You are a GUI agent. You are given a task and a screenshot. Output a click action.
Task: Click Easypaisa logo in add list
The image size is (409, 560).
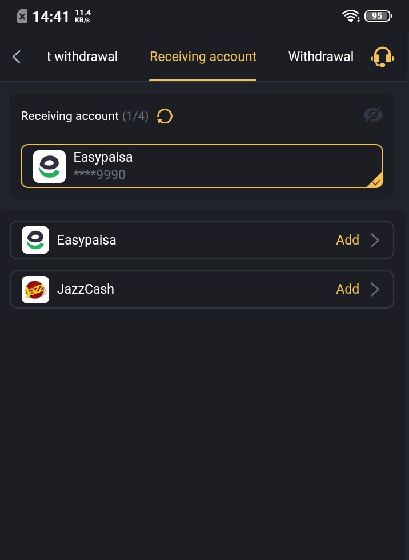[x=35, y=240]
